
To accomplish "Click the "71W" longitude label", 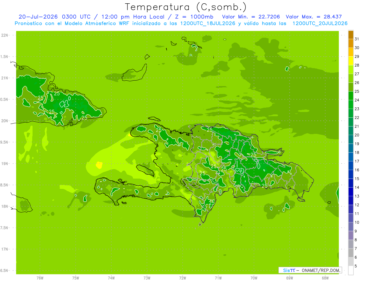I will coord(218,278).
